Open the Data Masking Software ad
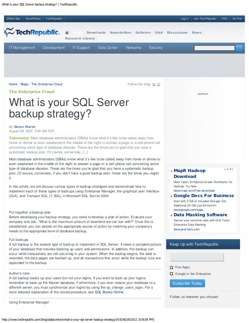 point(201,215)
